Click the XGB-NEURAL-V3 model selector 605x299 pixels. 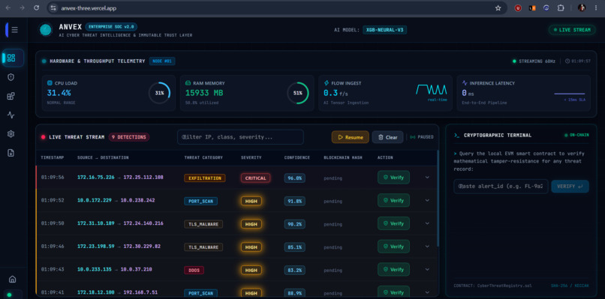pyautogui.click(x=384, y=30)
